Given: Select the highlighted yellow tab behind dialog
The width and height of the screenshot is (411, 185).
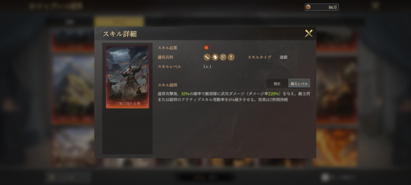Looking at the screenshot, I should (119, 22).
